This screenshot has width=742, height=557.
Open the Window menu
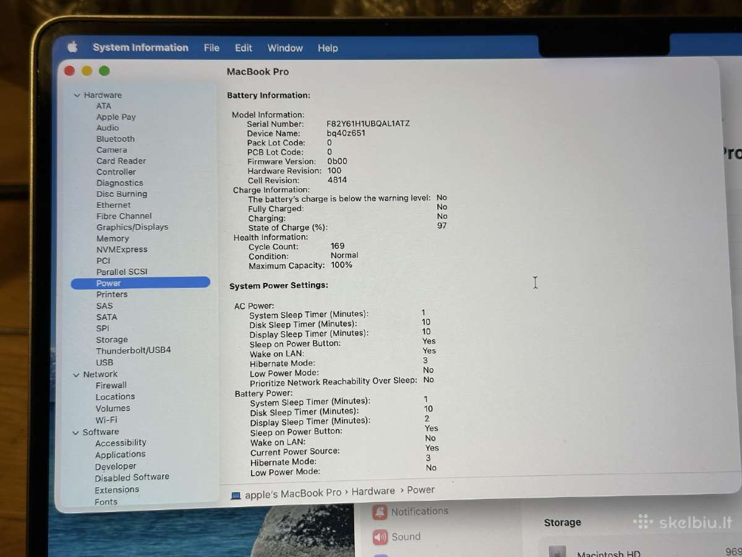point(285,48)
